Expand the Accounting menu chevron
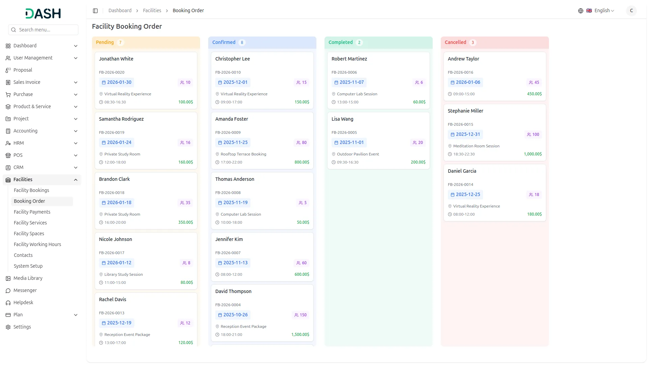The height and width of the screenshot is (365, 649). [76, 131]
